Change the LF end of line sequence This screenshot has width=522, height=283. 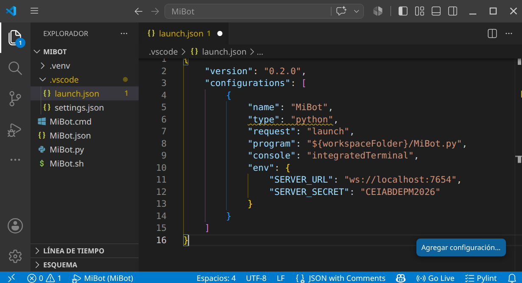click(x=281, y=278)
